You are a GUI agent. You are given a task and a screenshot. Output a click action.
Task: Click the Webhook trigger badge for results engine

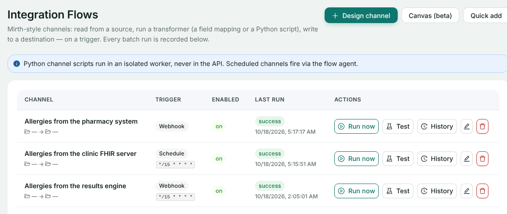pos(172,186)
